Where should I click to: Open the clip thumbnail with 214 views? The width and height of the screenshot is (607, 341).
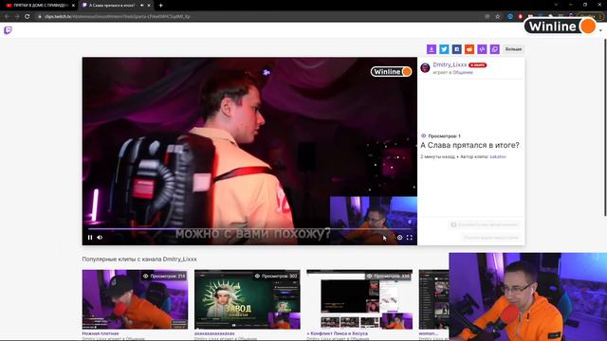point(135,299)
